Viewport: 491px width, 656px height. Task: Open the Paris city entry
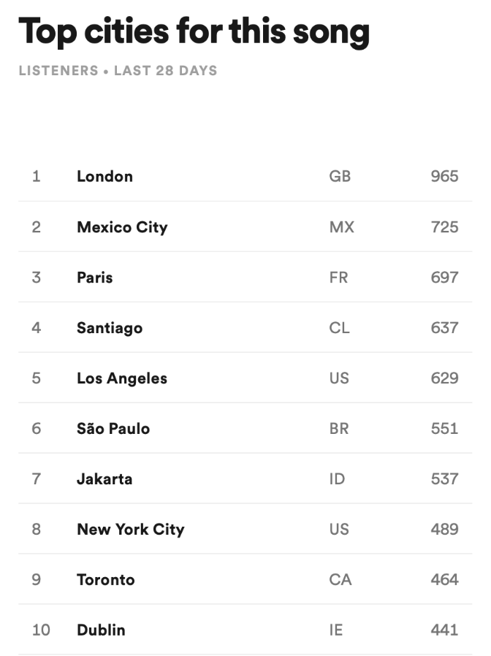pyautogui.click(x=95, y=278)
